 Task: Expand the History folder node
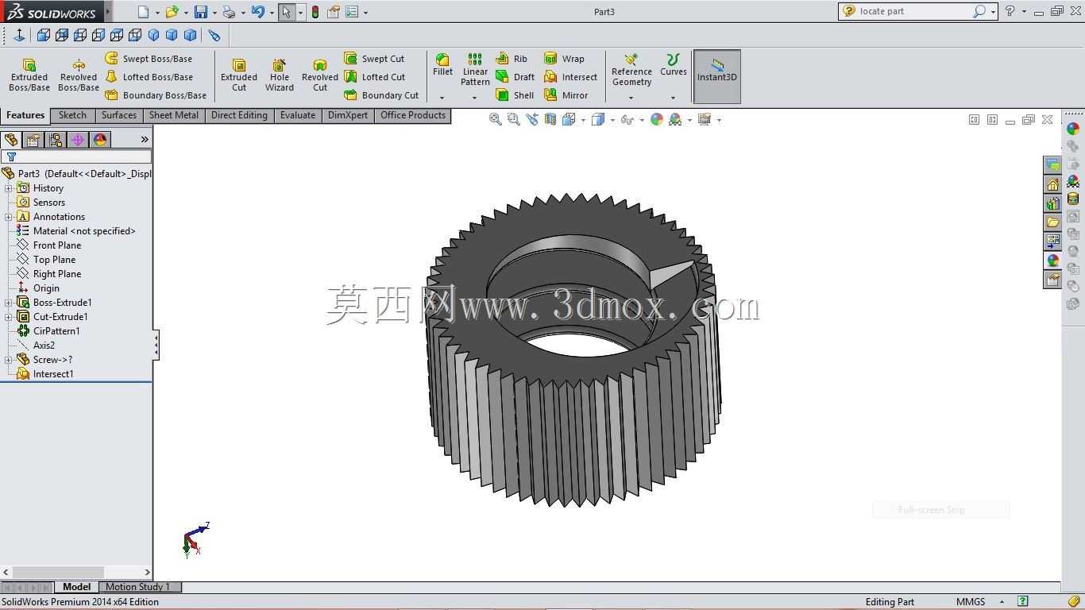[x=9, y=188]
